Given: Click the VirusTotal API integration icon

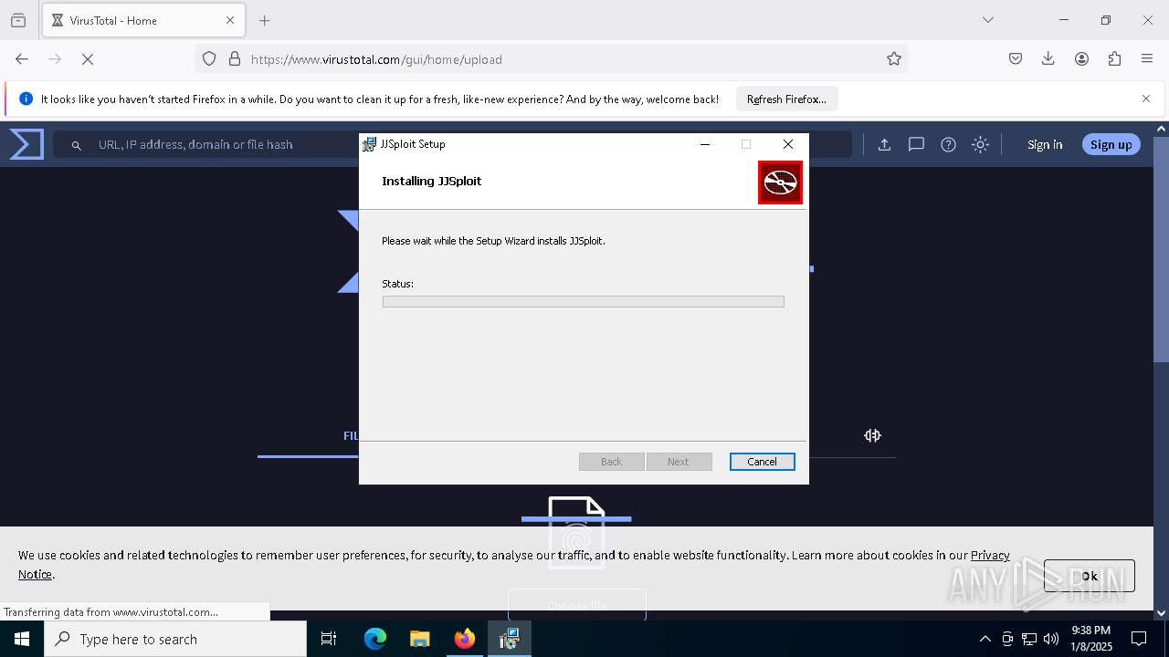Looking at the screenshot, I should coord(872,435).
